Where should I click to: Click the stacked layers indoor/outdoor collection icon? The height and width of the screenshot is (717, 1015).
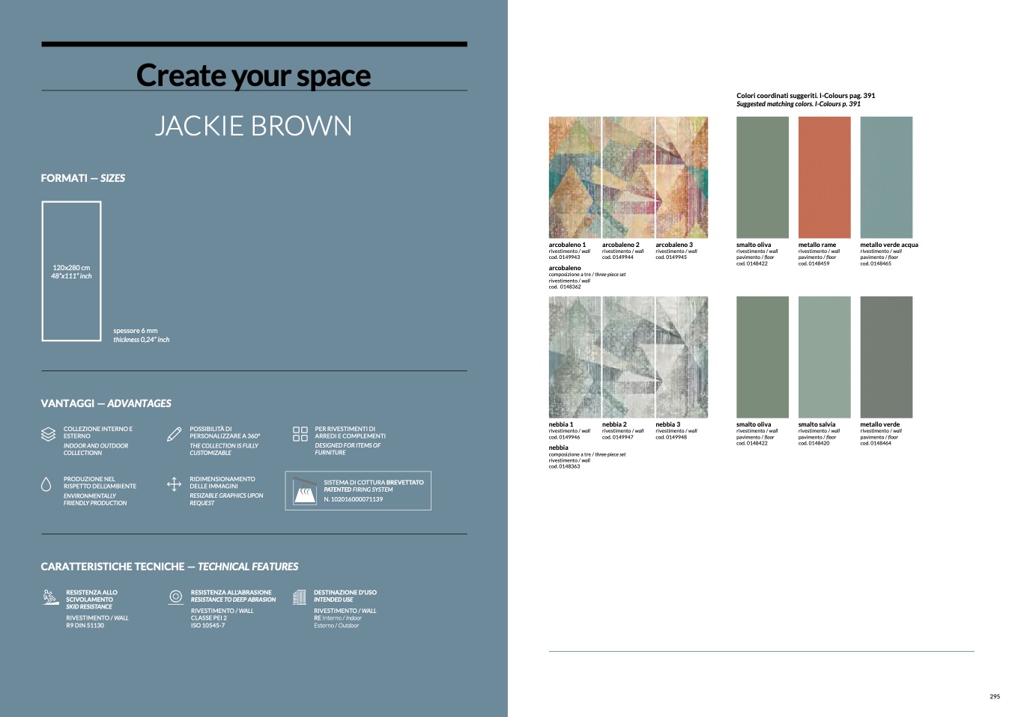click(48, 434)
